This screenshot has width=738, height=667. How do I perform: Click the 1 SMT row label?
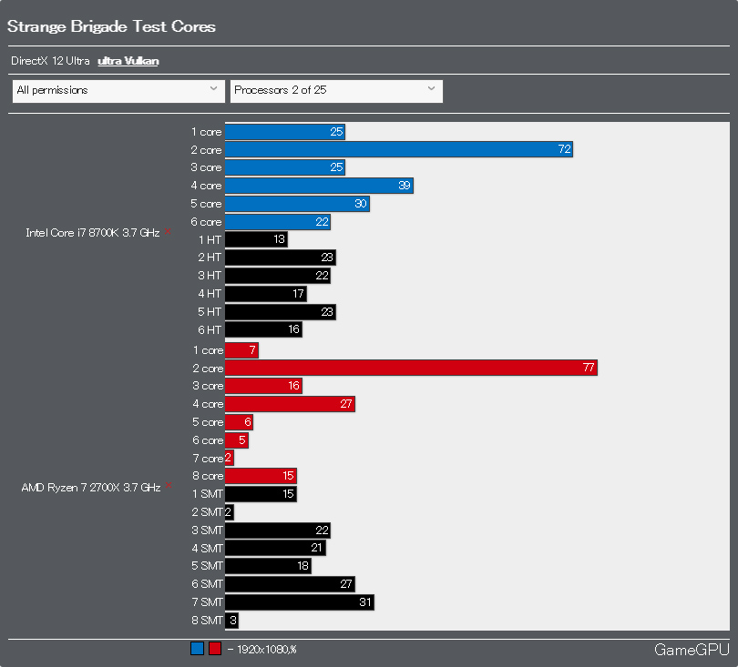click(208, 494)
